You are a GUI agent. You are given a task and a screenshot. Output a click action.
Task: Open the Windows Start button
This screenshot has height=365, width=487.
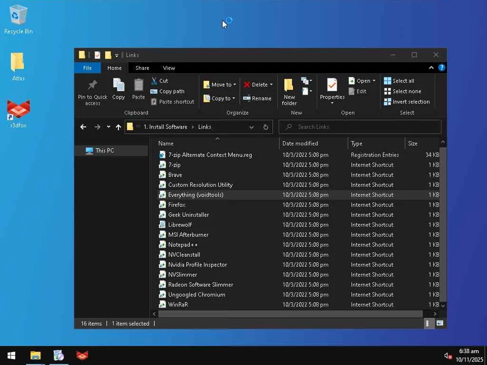click(x=11, y=355)
